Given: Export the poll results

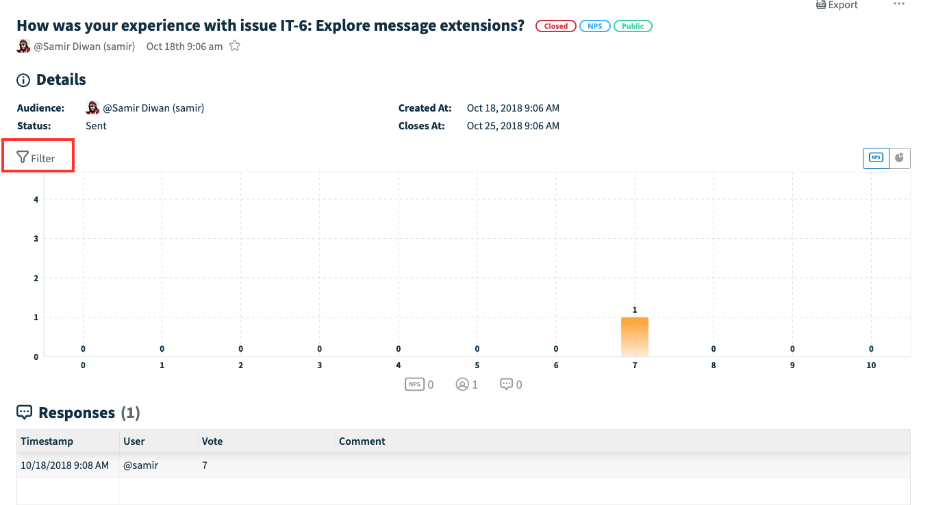Looking at the screenshot, I should pyautogui.click(x=837, y=5).
